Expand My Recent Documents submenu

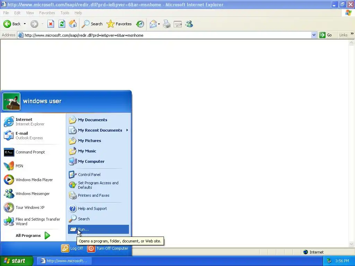[x=98, y=130]
